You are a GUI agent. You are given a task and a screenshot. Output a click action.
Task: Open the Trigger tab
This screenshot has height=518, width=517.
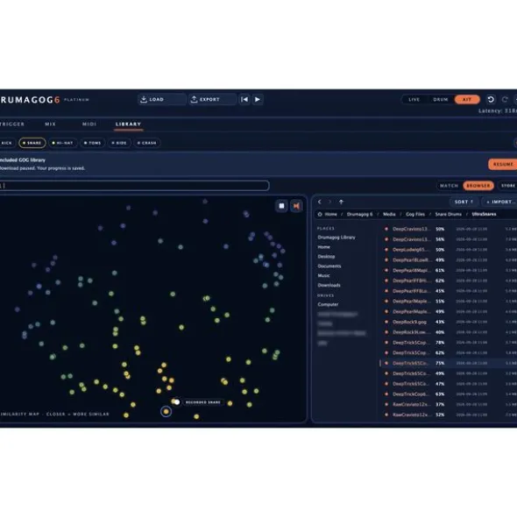(12, 124)
